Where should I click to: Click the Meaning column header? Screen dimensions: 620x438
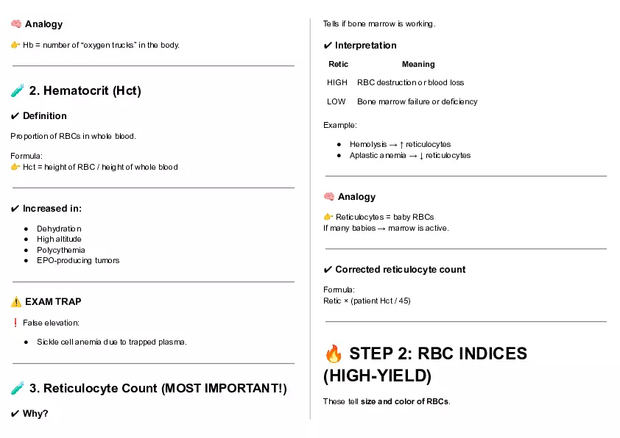pyautogui.click(x=418, y=64)
